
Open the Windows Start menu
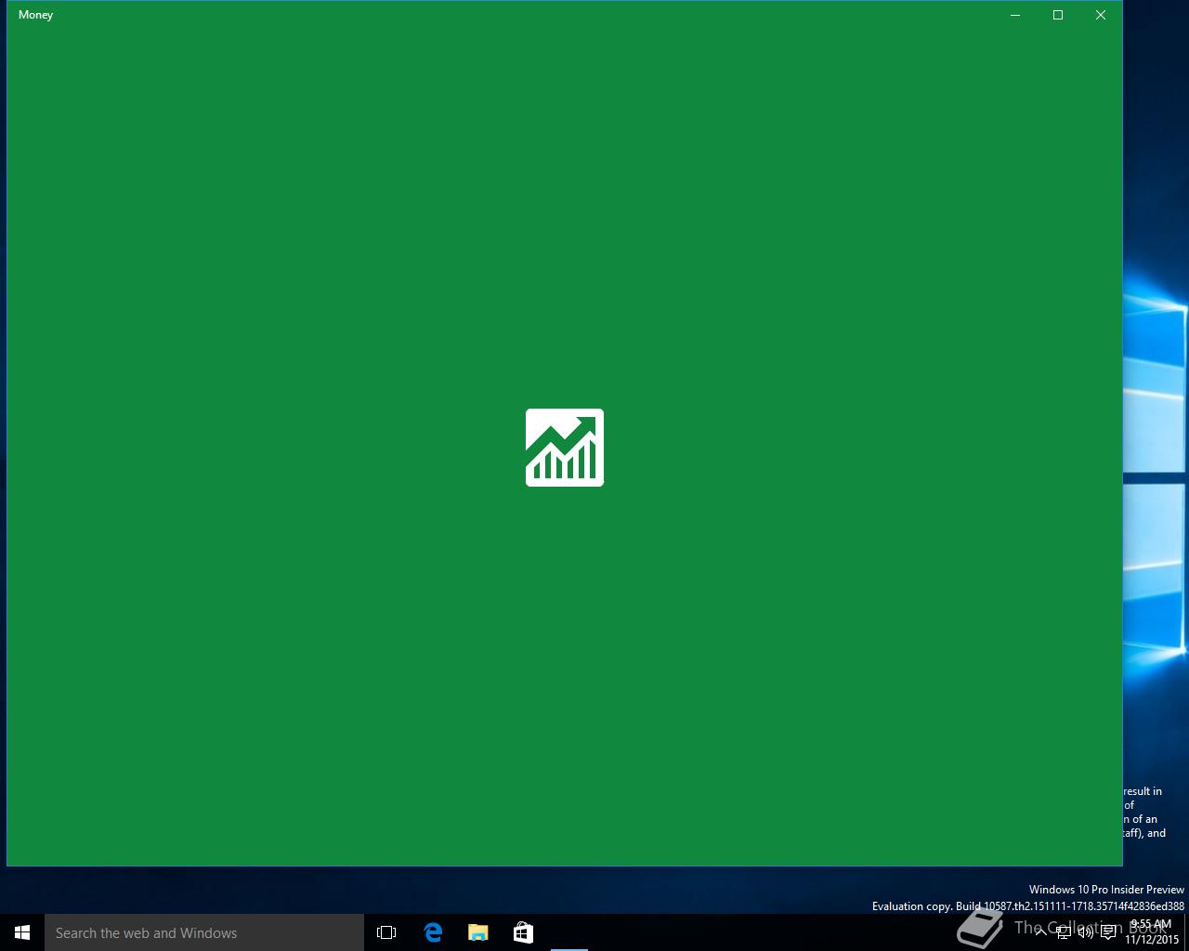22,932
